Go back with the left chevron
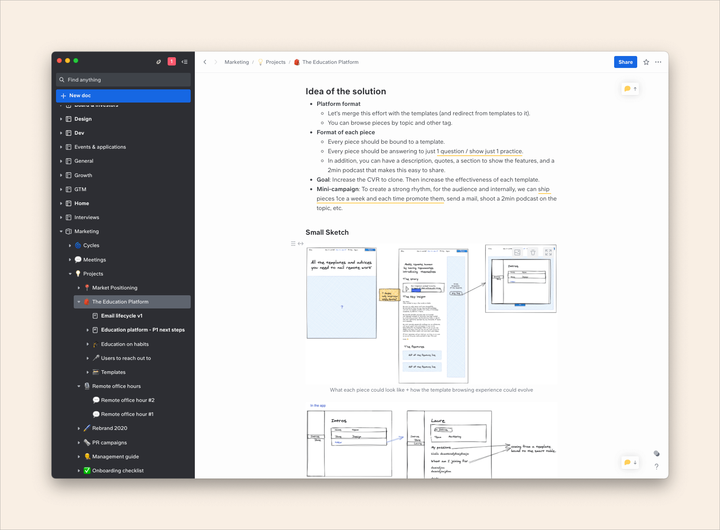Image resolution: width=720 pixels, height=530 pixels. [205, 62]
